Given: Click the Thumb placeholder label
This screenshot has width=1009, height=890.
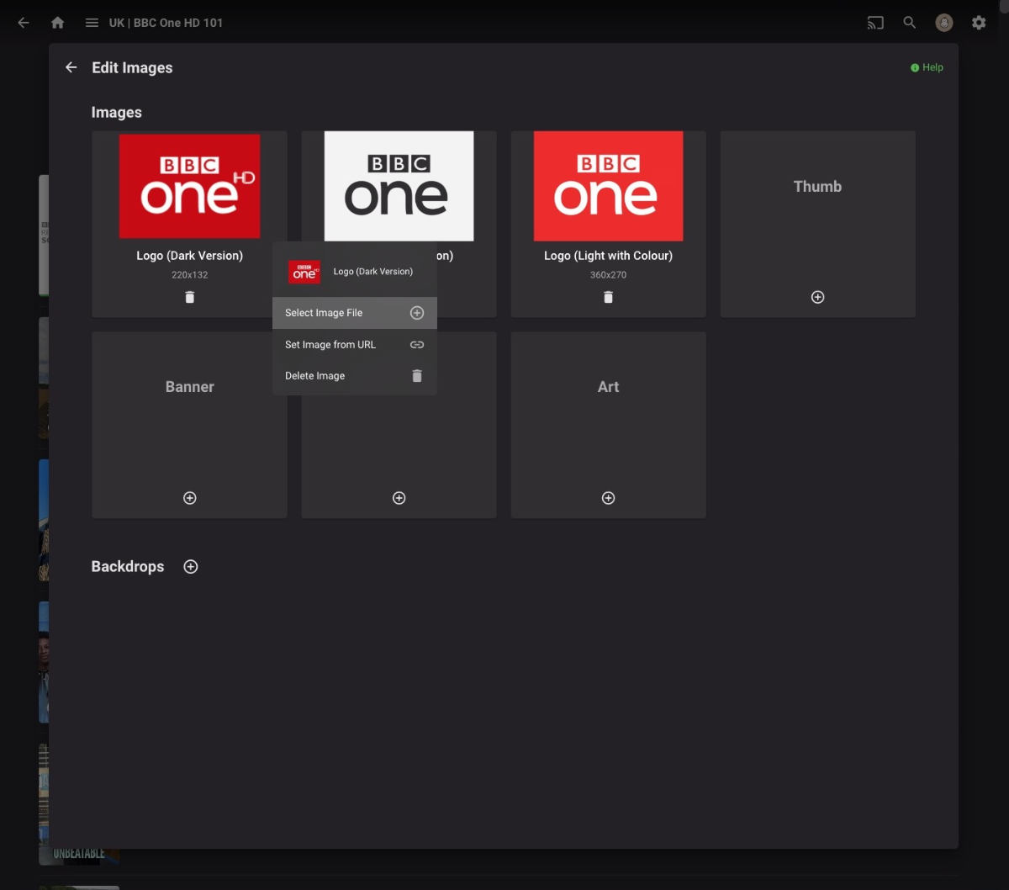Looking at the screenshot, I should (x=818, y=187).
